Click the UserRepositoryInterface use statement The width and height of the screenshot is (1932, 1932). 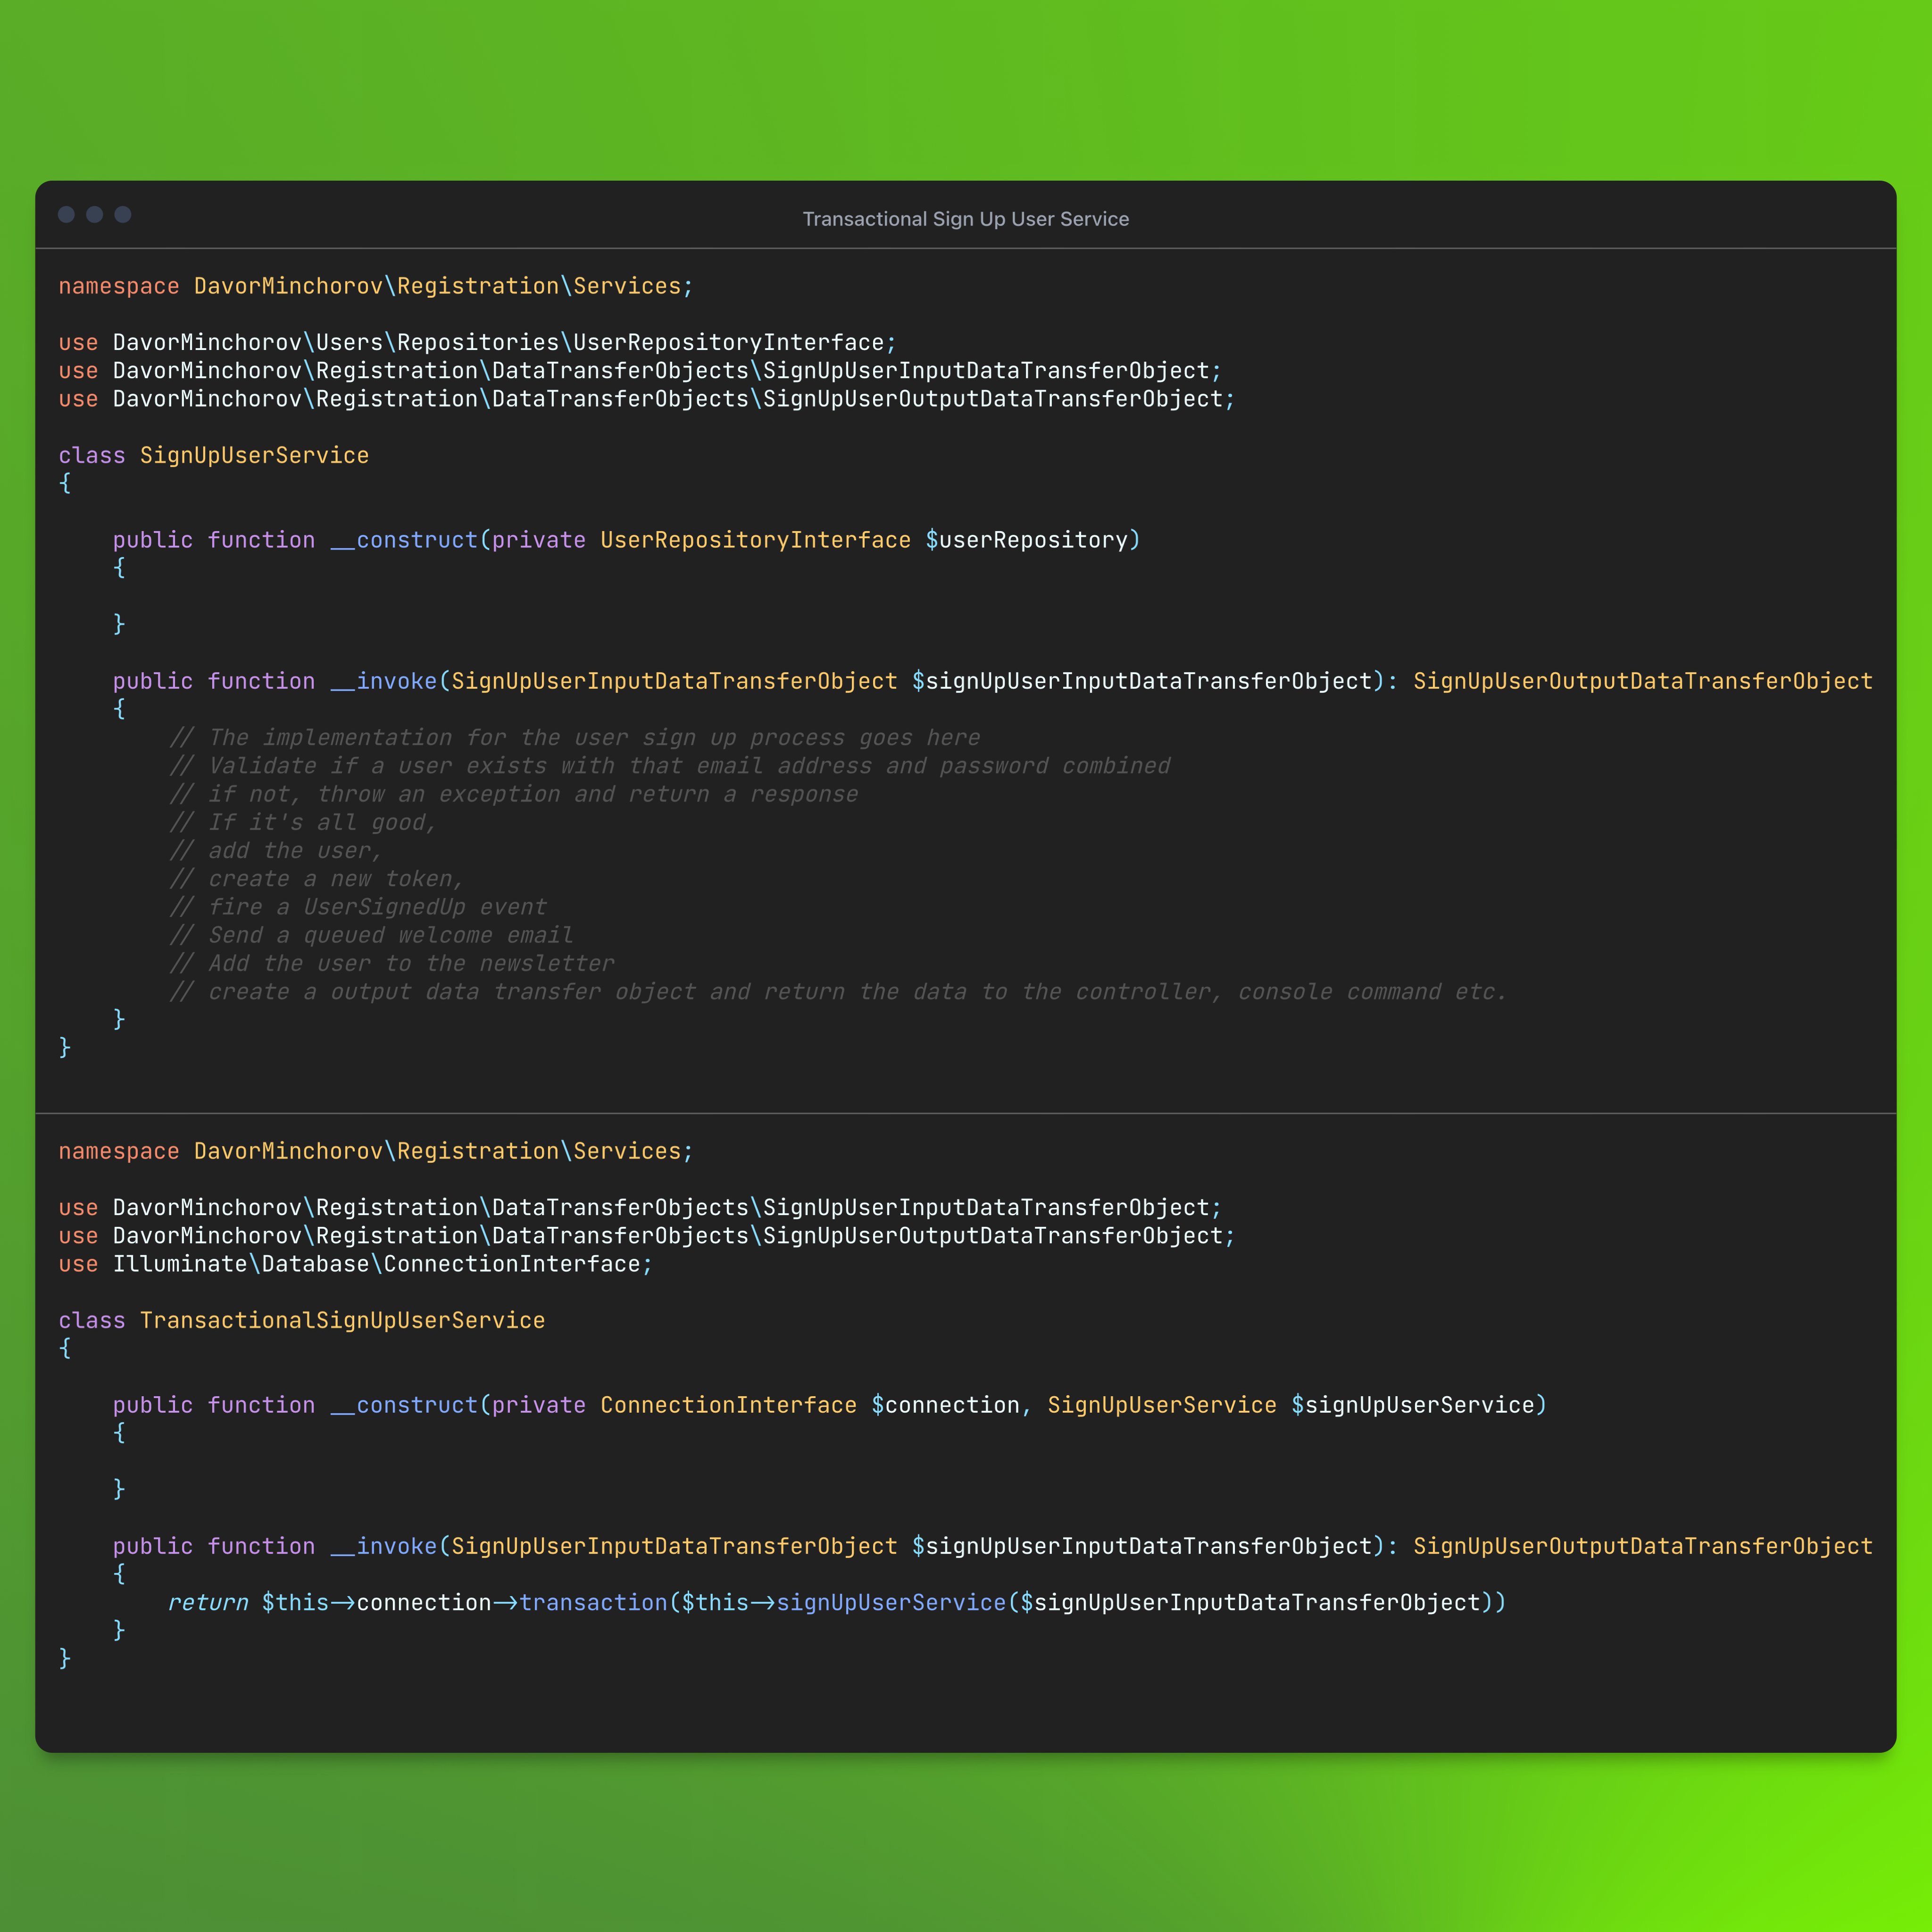pyautogui.click(x=475, y=341)
